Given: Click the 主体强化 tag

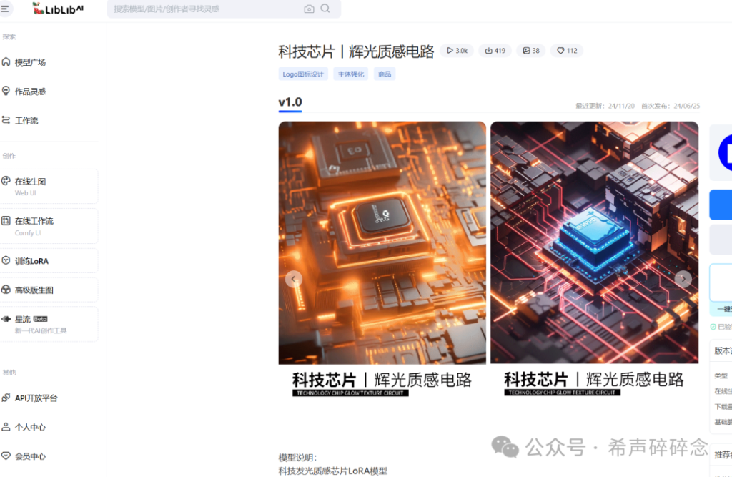Looking at the screenshot, I should (350, 74).
